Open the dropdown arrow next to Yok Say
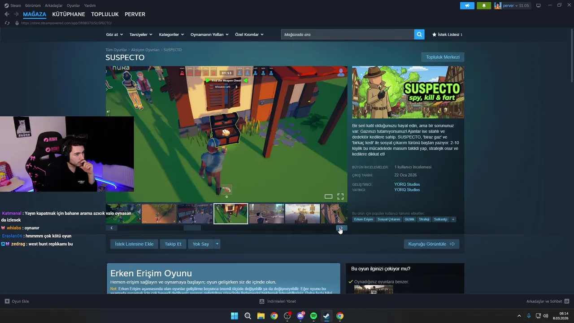574x323 pixels. pyautogui.click(x=217, y=244)
